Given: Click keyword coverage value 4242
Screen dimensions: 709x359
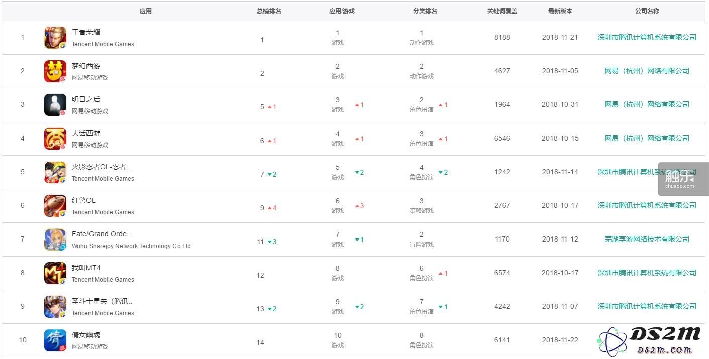Looking at the screenshot, I should point(502,306).
